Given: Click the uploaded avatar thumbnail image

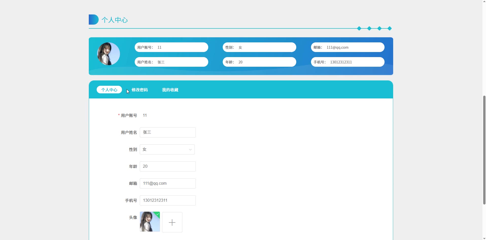Looking at the screenshot, I should tap(150, 222).
